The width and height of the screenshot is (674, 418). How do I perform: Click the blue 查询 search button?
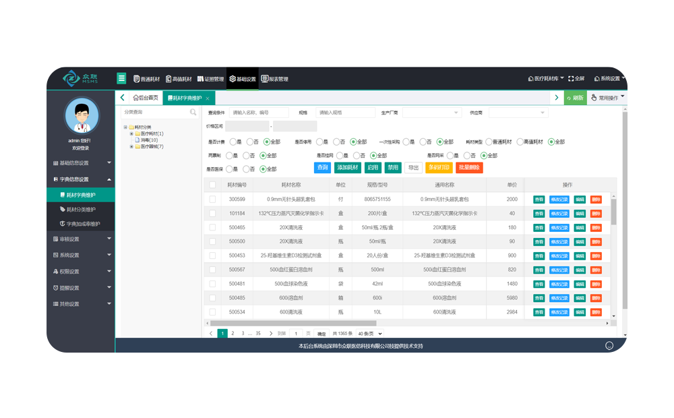click(322, 167)
